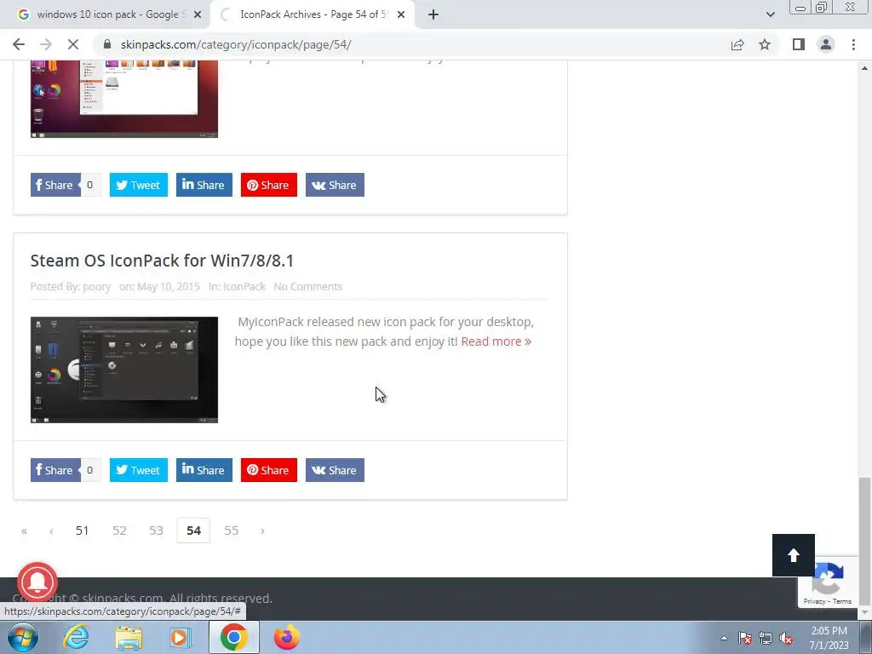Image resolution: width=872 pixels, height=654 pixels.
Task: Select Chrome in the taskbar
Action: (x=233, y=637)
